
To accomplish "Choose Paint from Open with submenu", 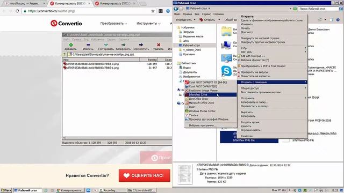I will 210,107.
